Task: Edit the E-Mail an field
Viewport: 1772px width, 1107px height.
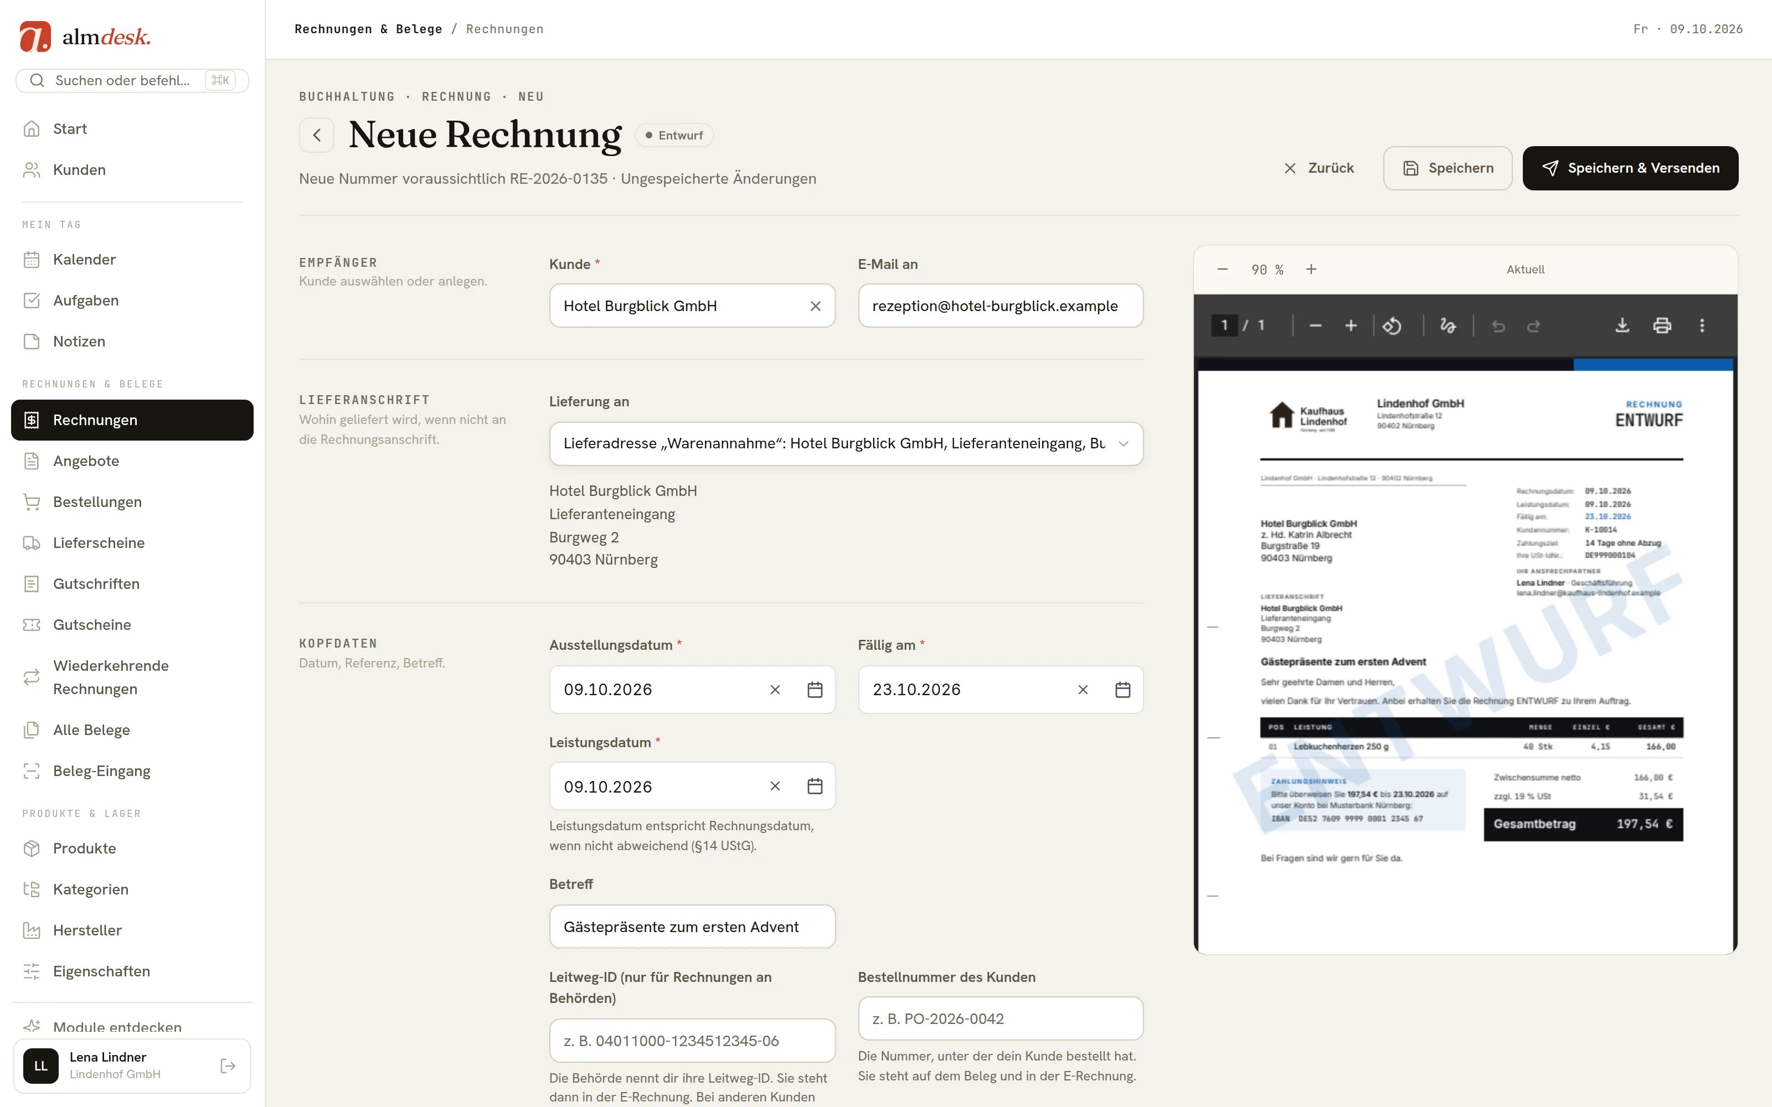Action: pyautogui.click(x=1000, y=306)
